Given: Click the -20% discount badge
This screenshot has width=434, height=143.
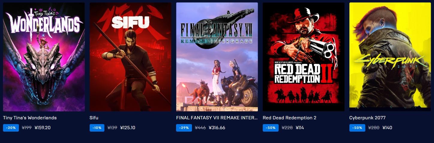Looking at the screenshot, I should coord(11,128).
